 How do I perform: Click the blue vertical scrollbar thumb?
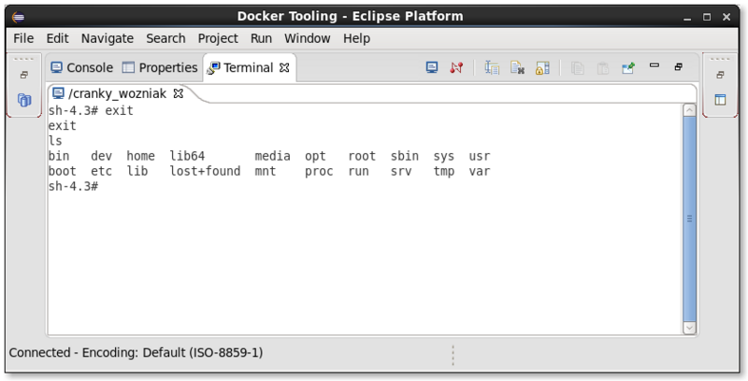pos(689,219)
